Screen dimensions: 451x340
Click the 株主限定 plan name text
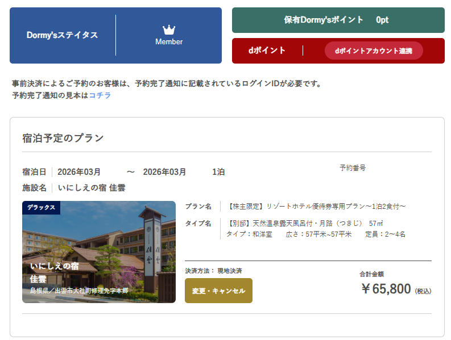pos(316,206)
